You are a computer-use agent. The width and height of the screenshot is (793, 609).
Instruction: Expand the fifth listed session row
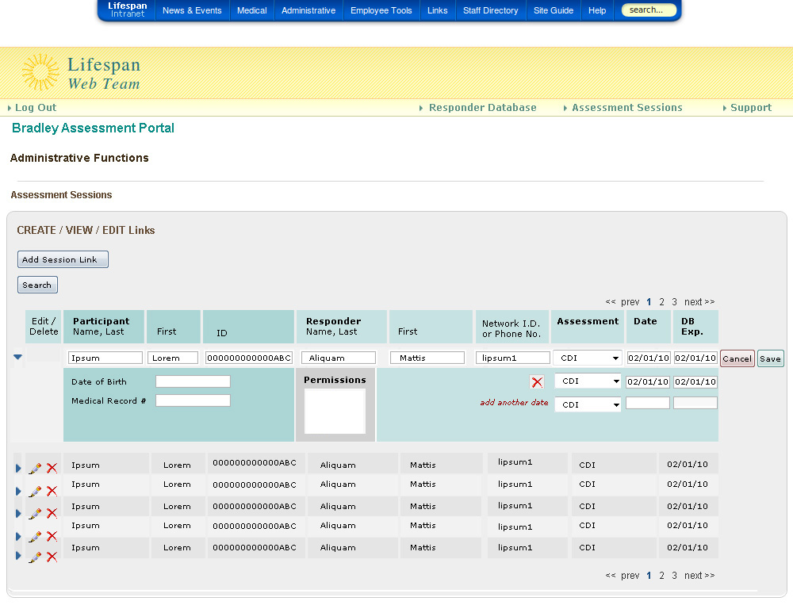(18, 555)
